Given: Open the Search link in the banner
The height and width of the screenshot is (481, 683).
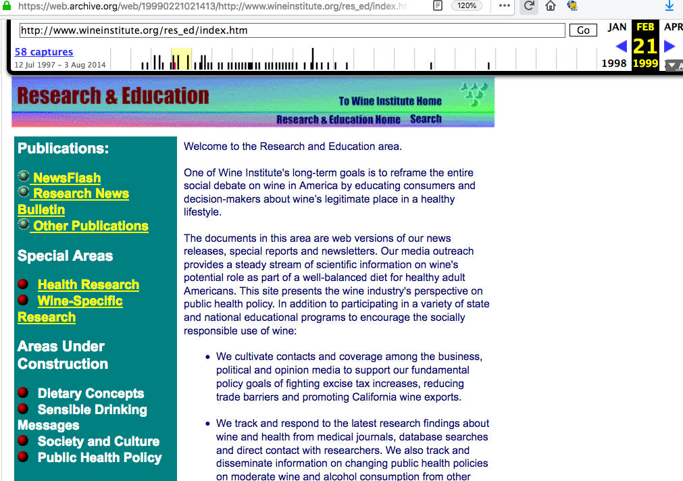Looking at the screenshot, I should coord(426,119).
